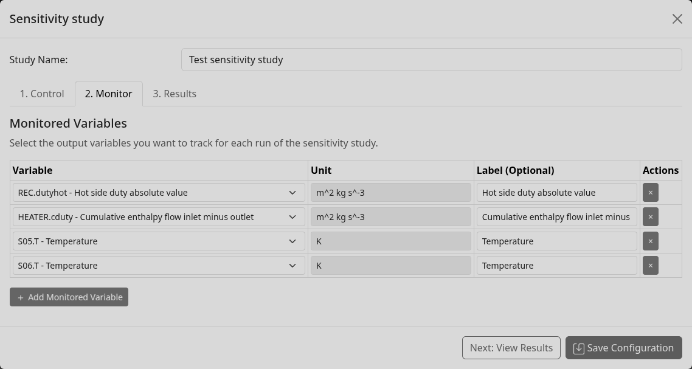Image resolution: width=692 pixels, height=369 pixels.
Task: Save Configuration of the study
Action: [x=623, y=348]
